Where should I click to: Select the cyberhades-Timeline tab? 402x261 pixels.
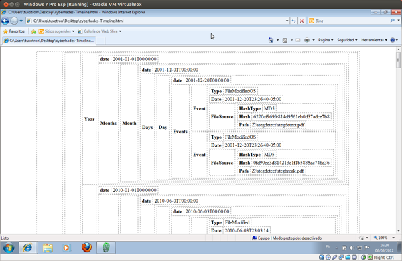pyautogui.click(x=49, y=41)
